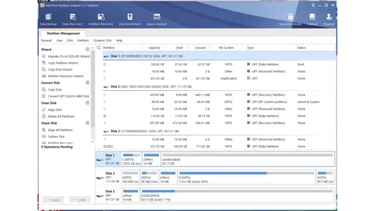The height and width of the screenshot is (211, 375).
Task: Click the 0 Operations Pending label
Action: [x=57, y=147]
